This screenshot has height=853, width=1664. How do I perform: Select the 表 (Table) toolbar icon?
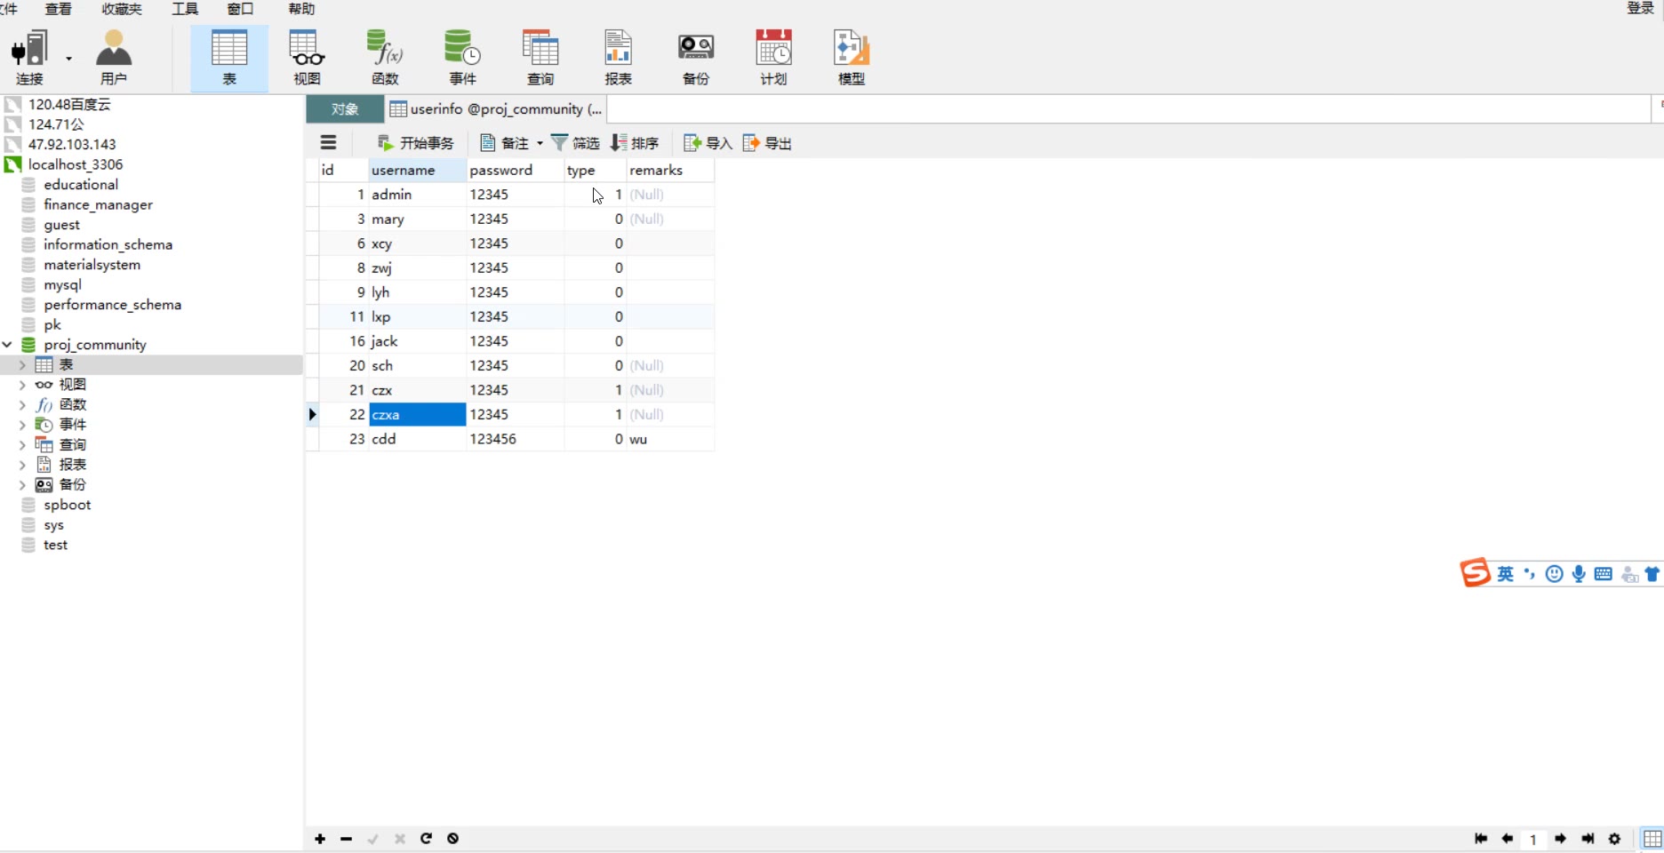pos(229,58)
